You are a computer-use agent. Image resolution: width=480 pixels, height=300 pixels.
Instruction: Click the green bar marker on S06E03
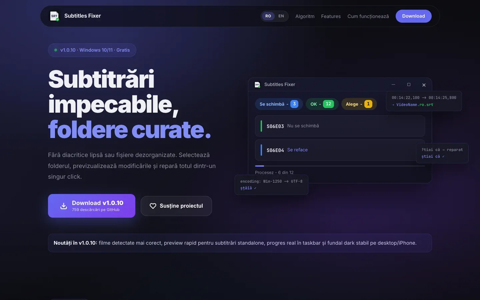(x=261, y=126)
